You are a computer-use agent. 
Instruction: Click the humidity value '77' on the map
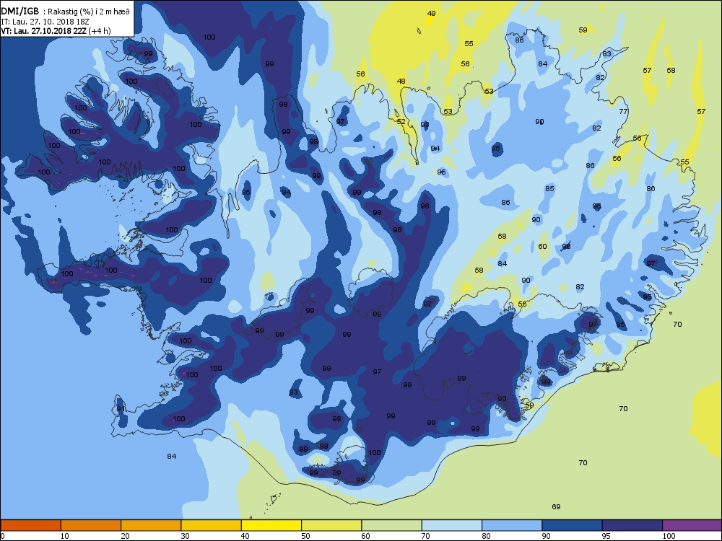coord(623,111)
